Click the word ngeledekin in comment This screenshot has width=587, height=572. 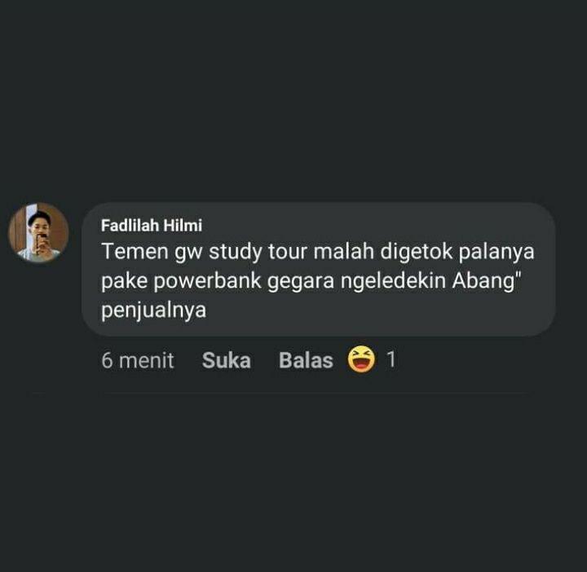tap(393, 280)
